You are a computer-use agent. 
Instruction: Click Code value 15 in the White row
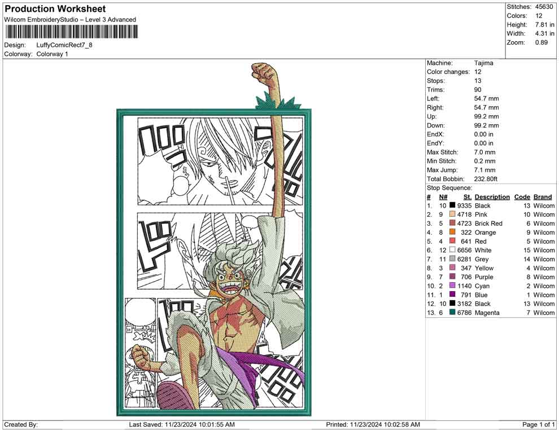527,250
